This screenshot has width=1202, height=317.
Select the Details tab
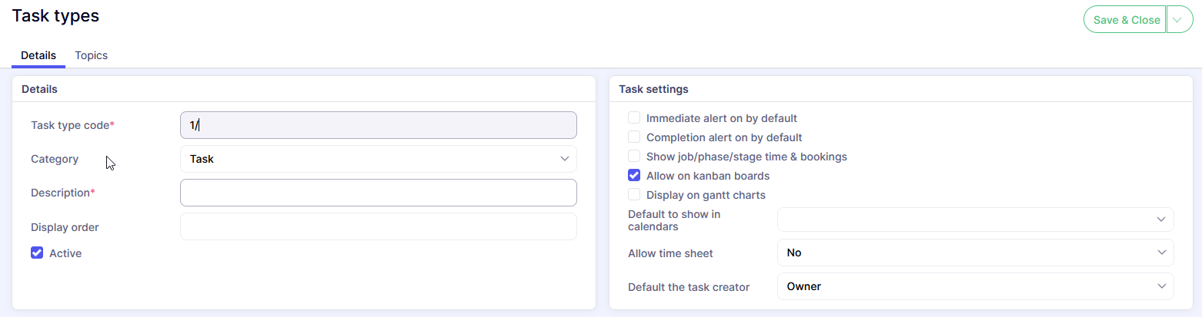tap(38, 55)
